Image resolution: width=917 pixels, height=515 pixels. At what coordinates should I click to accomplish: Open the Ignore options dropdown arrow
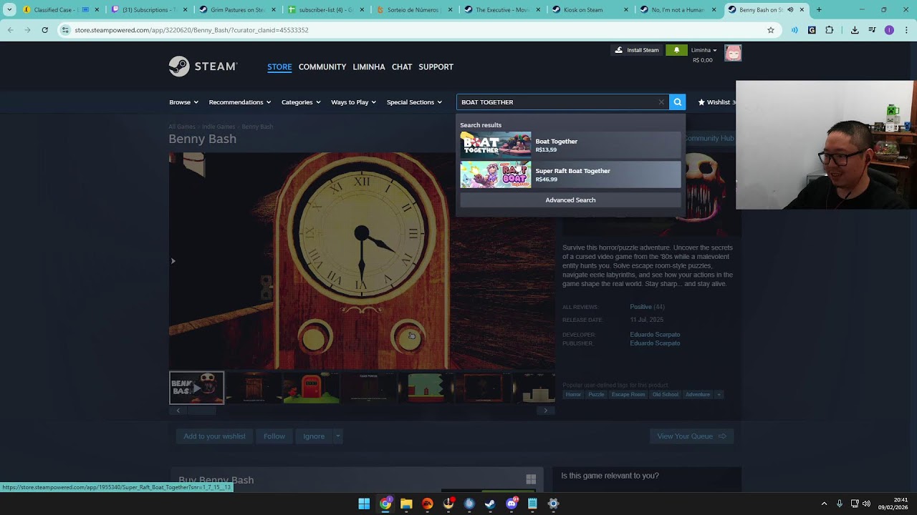pyautogui.click(x=337, y=436)
